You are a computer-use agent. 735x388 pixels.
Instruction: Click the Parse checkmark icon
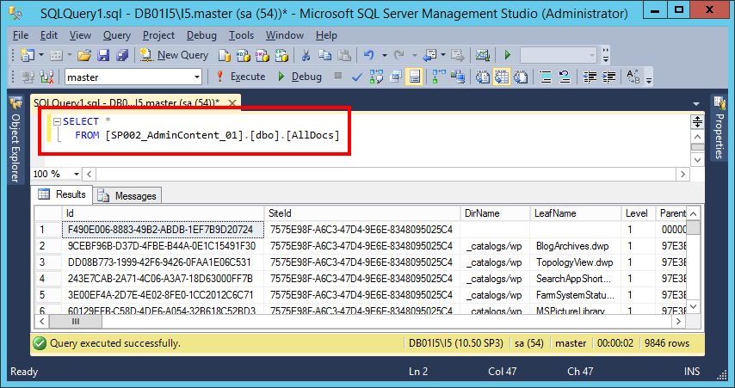point(356,77)
